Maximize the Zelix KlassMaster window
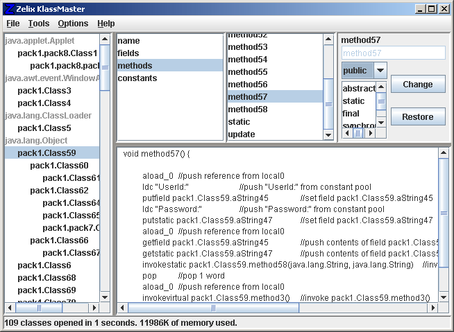 pos(431,9)
